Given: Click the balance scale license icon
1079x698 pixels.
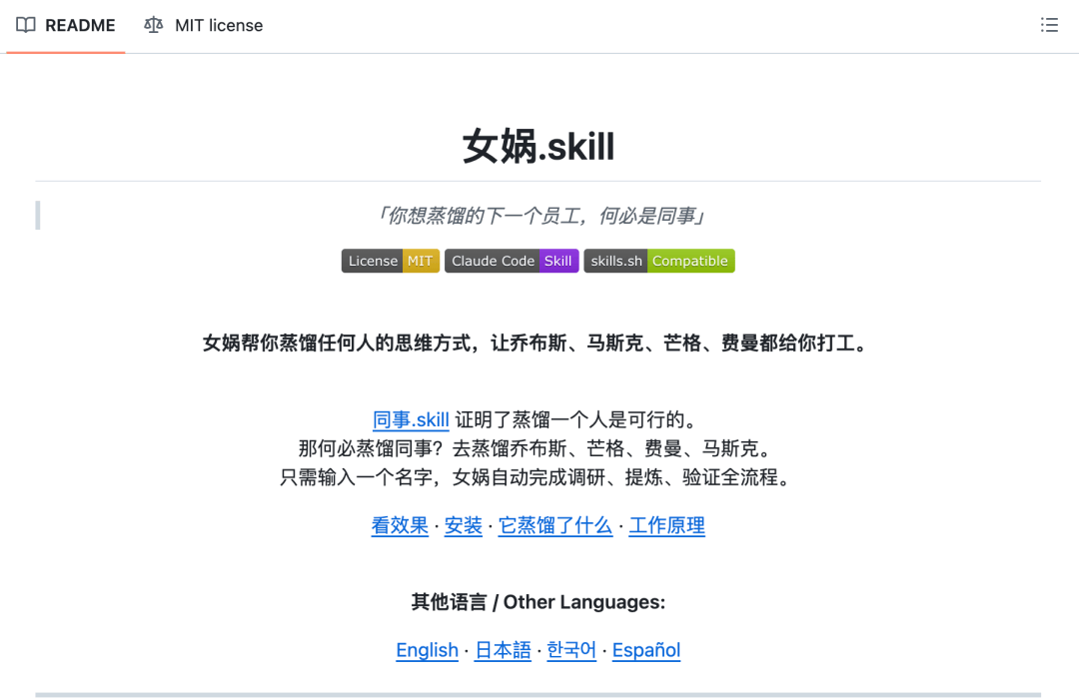Looking at the screenshot, I should (153, 25).
